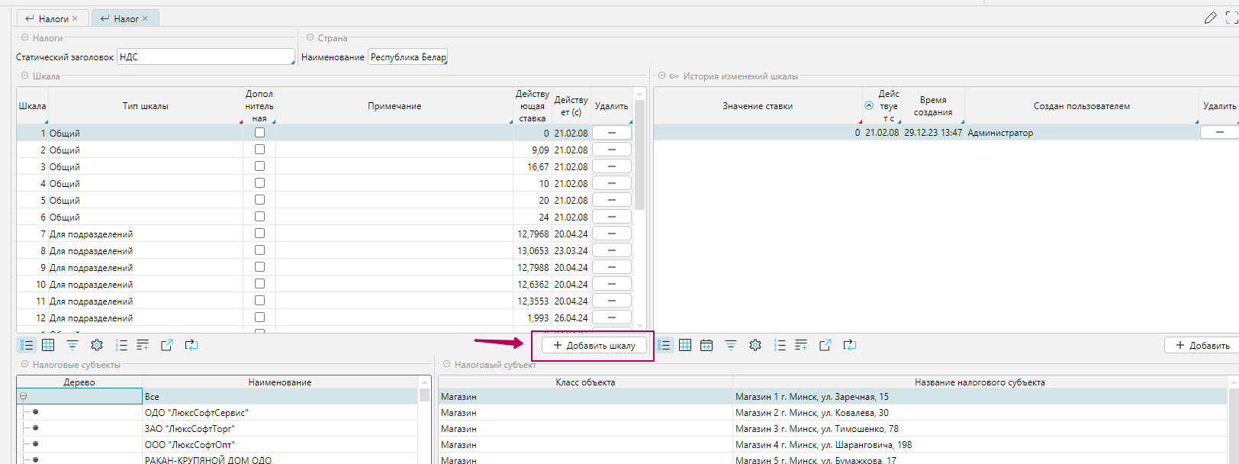Viewport: 1239px width, 464px height.
Task: Click refresh icon in history toolbar
Action: coord(850,346)
